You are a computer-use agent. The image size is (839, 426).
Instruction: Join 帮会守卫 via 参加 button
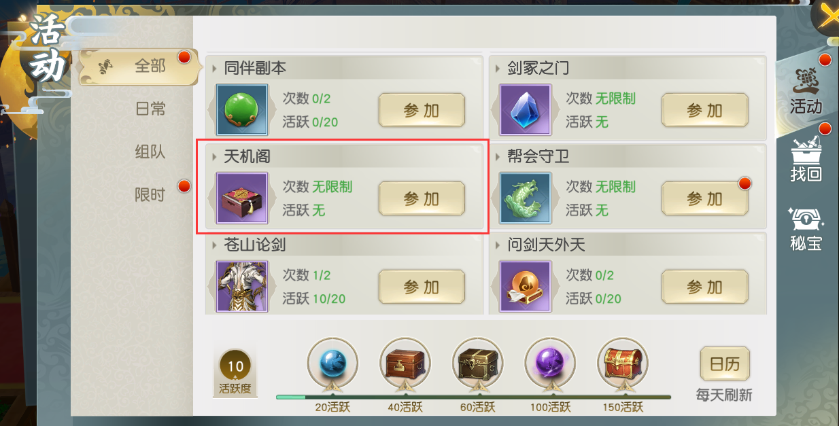[x=705, y=198]
